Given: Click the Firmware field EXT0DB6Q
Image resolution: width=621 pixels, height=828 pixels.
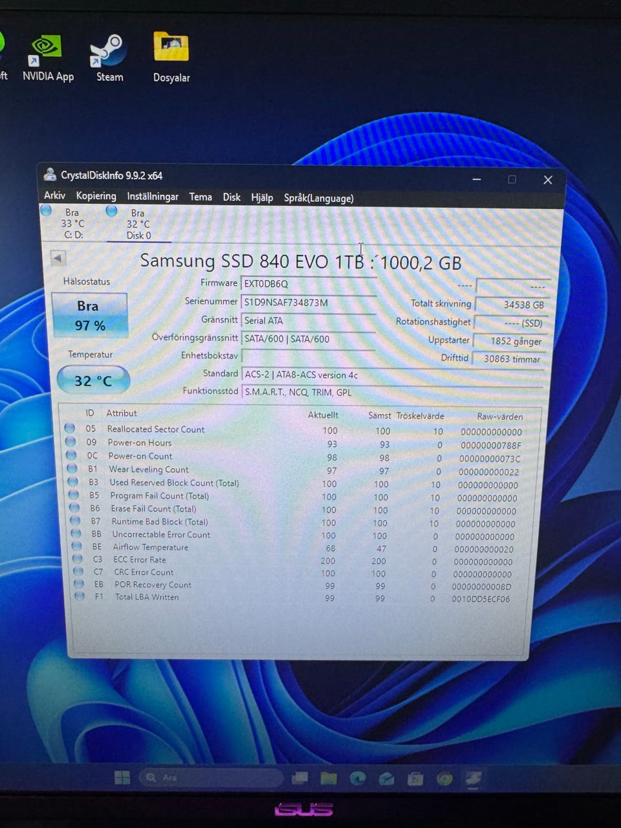Looking at the screenshot, I should pyautogui.click(x=309, y=284).
